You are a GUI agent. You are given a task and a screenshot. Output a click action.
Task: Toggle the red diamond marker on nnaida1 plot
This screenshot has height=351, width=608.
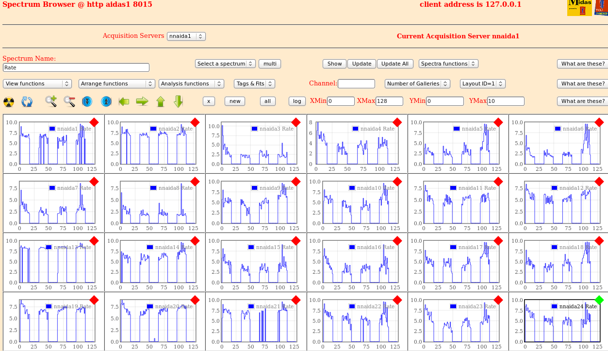pyautogui.click(x=94, y=122)
